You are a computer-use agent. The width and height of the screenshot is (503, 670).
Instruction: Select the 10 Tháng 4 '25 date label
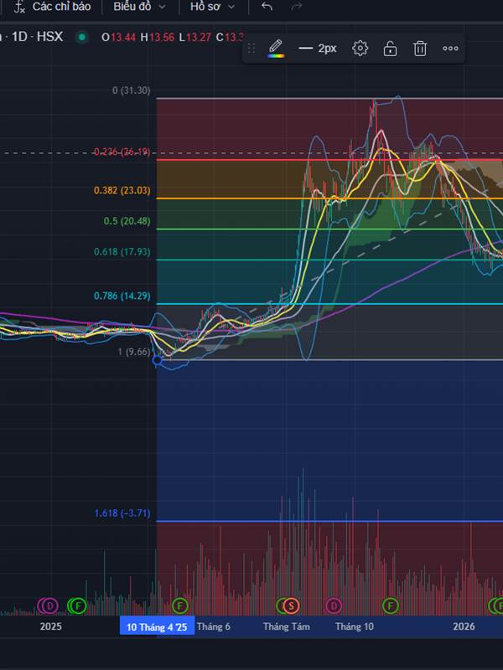(157, 626)
